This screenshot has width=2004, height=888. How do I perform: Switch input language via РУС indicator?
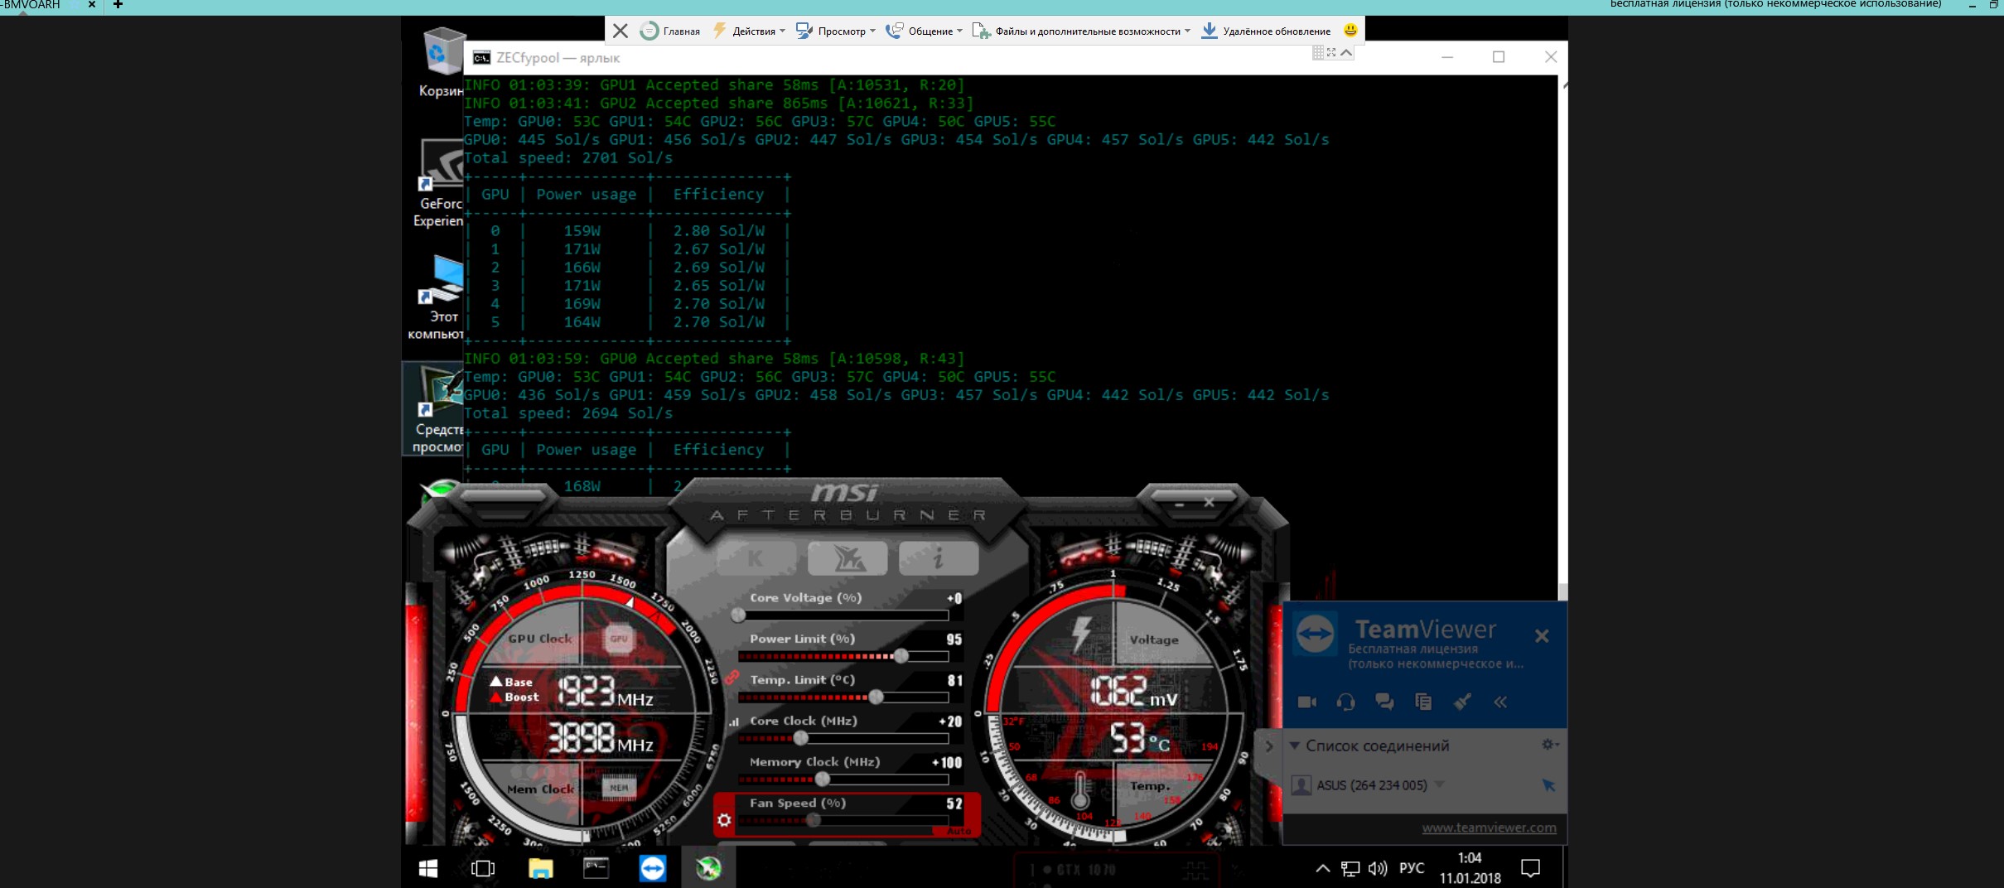1412,868
